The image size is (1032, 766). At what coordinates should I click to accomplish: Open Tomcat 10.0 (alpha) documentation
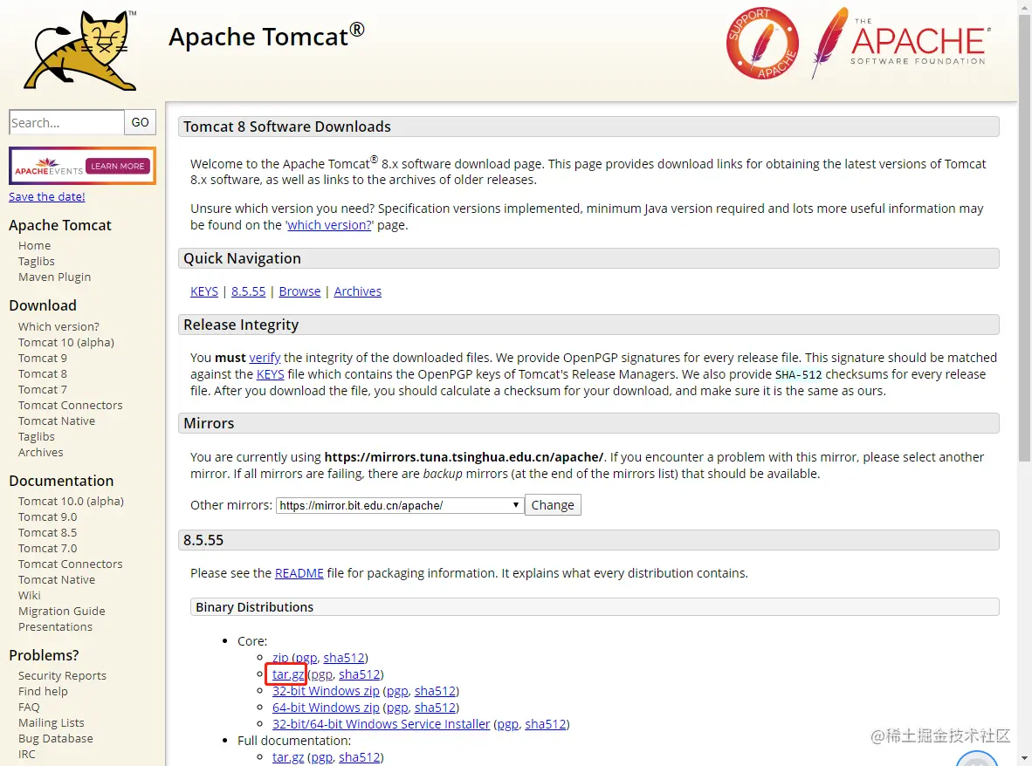[x=71, y=501]
